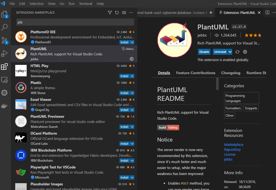Screen dimensions: 276x190
Task: Open the Explorer view in activity bar
Action: pos(5,14)
